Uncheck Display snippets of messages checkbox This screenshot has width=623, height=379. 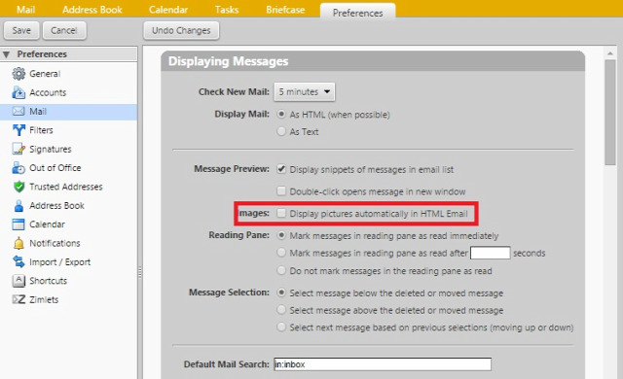[x=281, y=169]
